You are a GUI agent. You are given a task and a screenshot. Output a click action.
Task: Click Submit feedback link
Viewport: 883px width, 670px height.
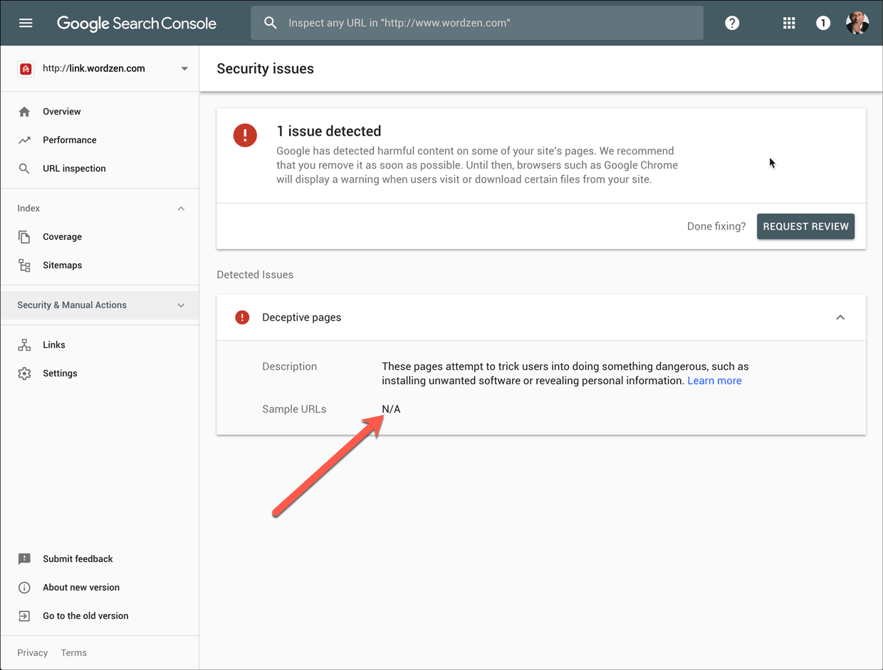click(x=78, y=559)
